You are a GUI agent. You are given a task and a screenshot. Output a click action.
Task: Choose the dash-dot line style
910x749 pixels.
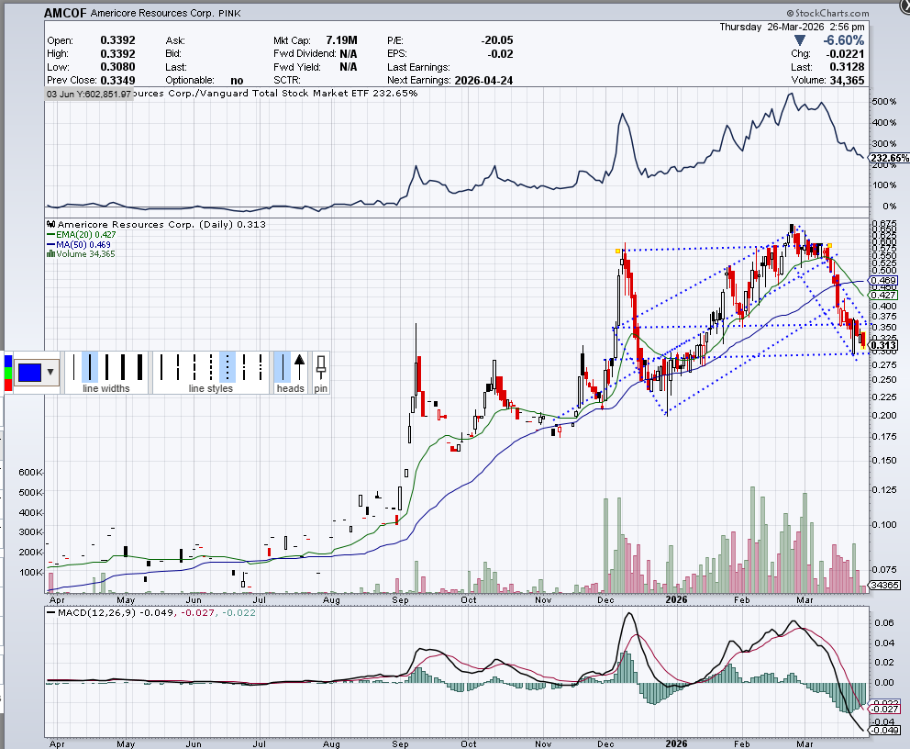244,367
